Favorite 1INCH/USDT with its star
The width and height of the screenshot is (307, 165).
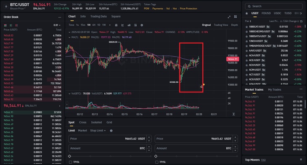tap(247, 41)
